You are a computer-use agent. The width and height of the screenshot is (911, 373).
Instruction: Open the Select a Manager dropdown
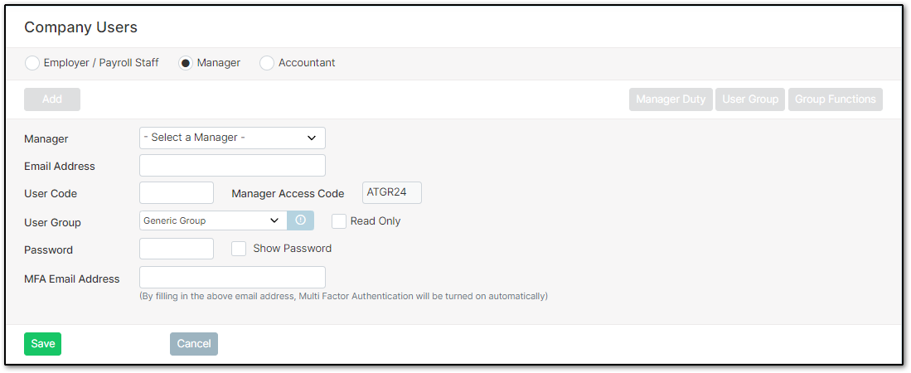[232, 138]
